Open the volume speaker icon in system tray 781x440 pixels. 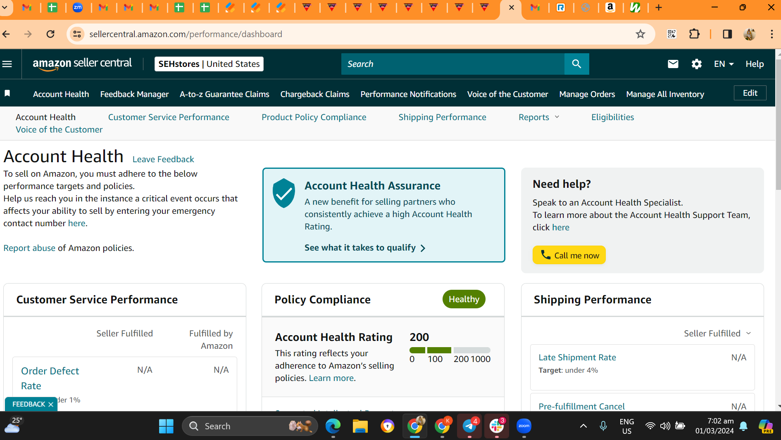[x=665, y=426]
